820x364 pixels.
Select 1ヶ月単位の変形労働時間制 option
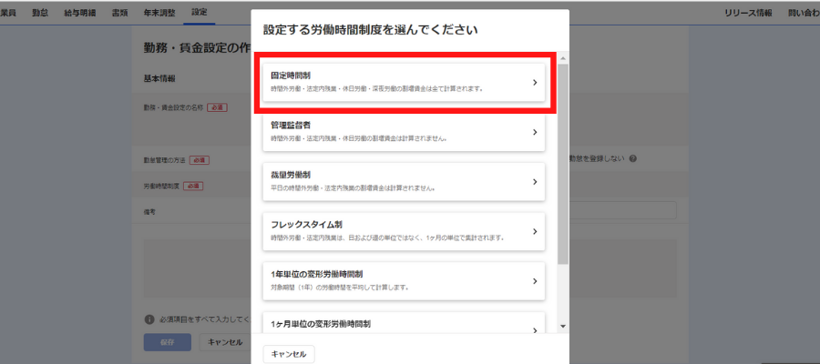pos(401,324)
